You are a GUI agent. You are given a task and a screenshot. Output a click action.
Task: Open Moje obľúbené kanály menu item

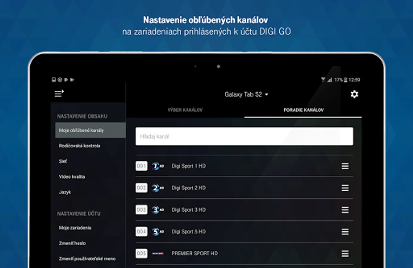click(90, 130)
